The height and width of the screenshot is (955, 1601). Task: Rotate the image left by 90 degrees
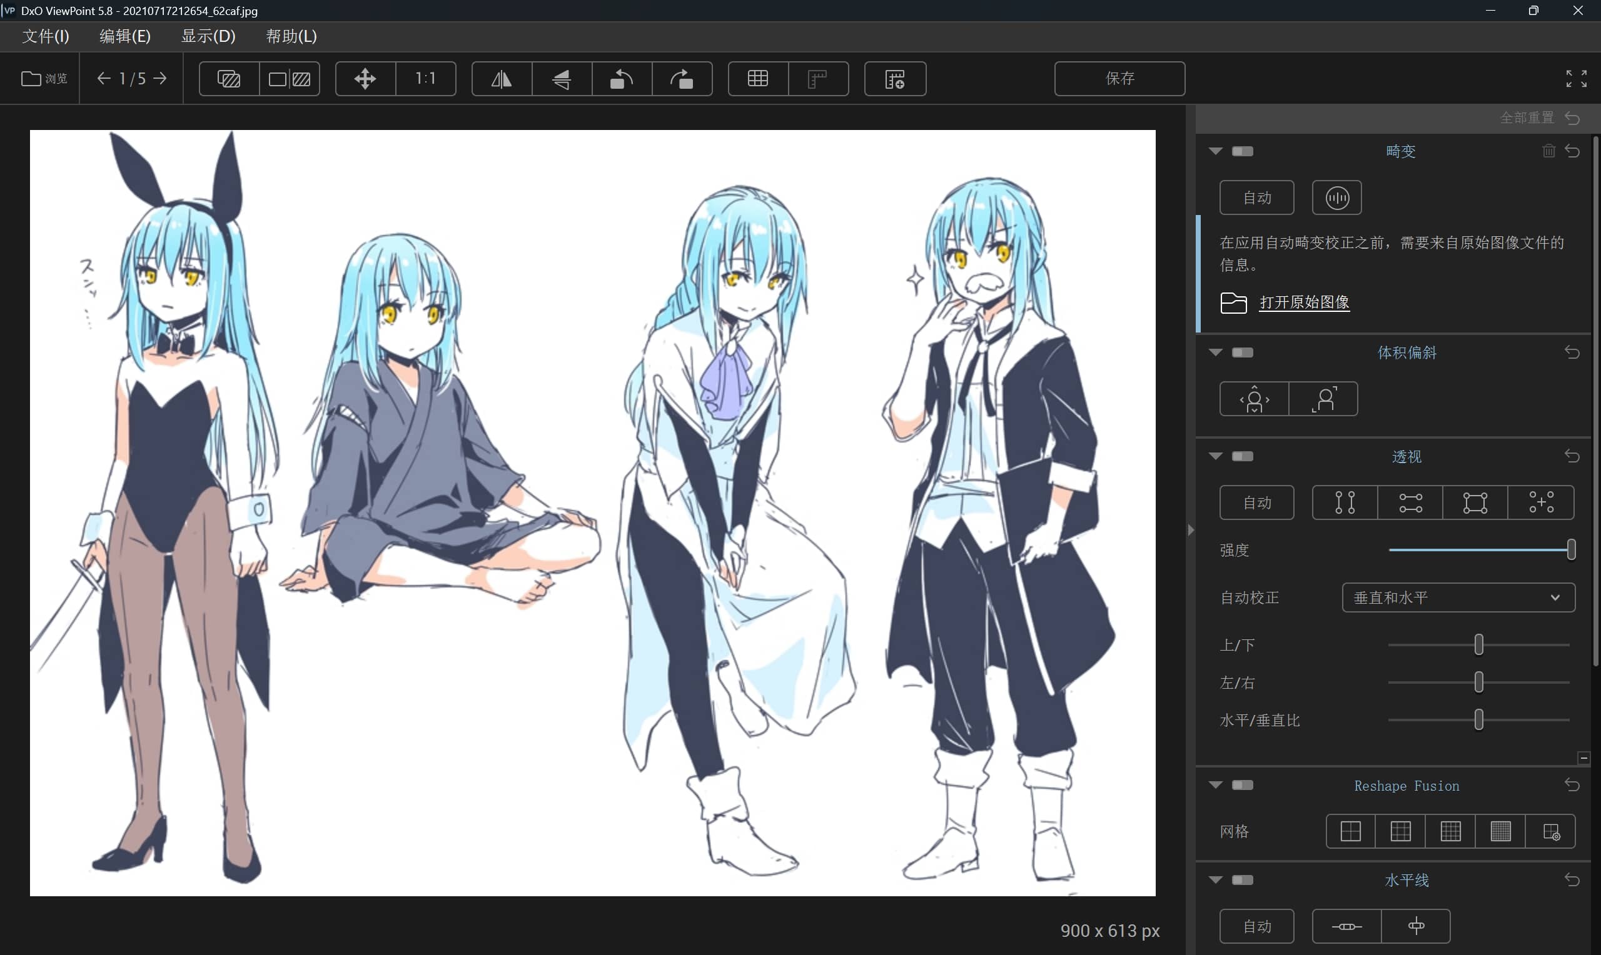(x=621, y=79)
